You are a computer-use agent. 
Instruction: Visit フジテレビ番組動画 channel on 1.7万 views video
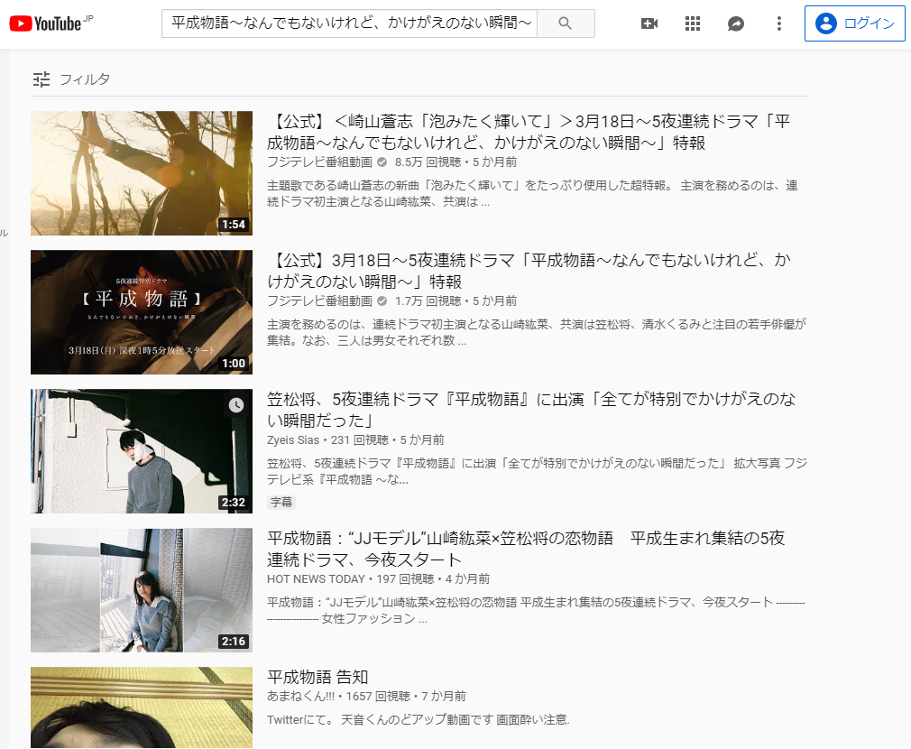(x=319, y=301)
